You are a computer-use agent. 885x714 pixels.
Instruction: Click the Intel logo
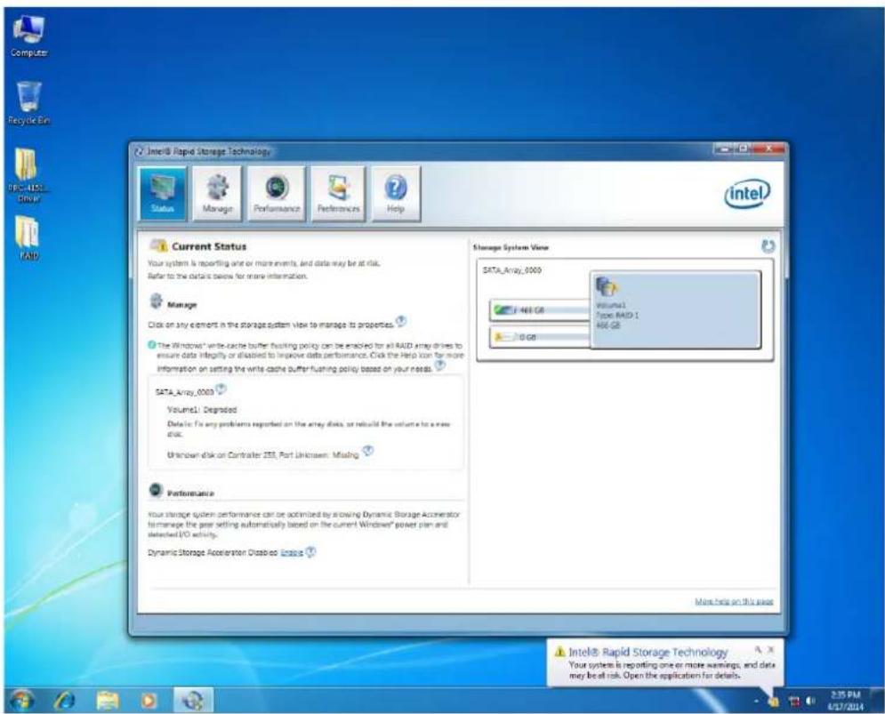click(x=747, y=194)
